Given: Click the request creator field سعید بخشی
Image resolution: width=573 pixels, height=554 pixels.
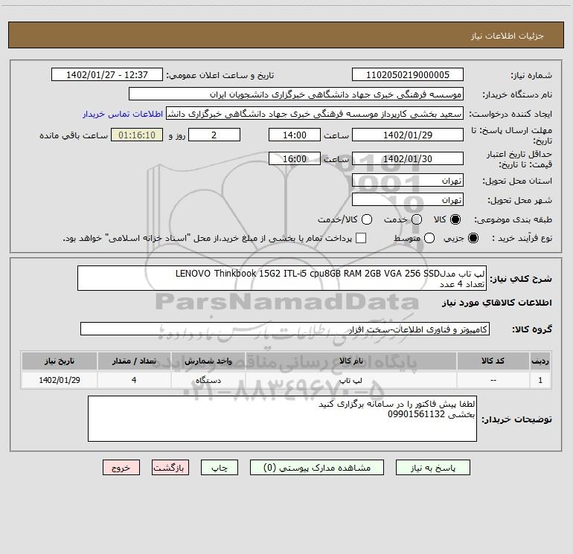Looking at the screenshot, I should tap(315, 114).
